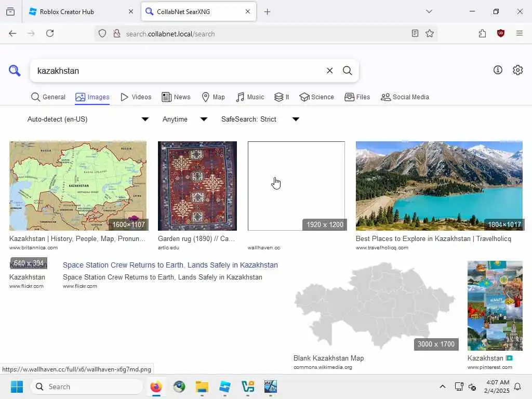Select the News search category

176,97
